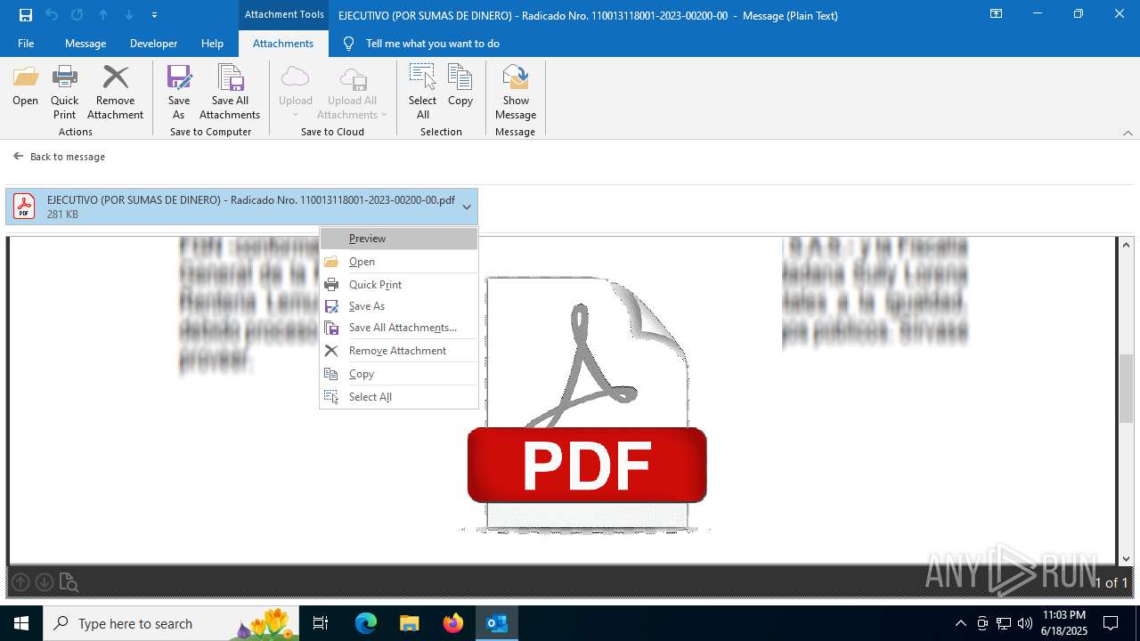Click the network icon in system tray

[x=1004, y=623]
